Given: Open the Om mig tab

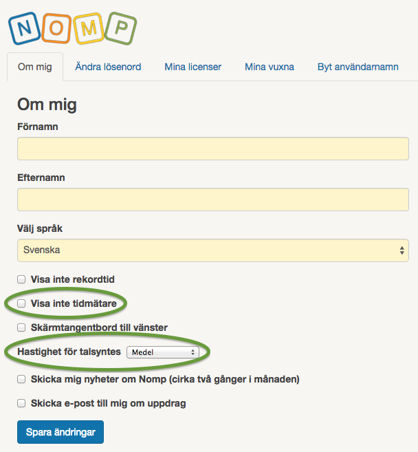Looking at the screenshot, I should [35, 67].
